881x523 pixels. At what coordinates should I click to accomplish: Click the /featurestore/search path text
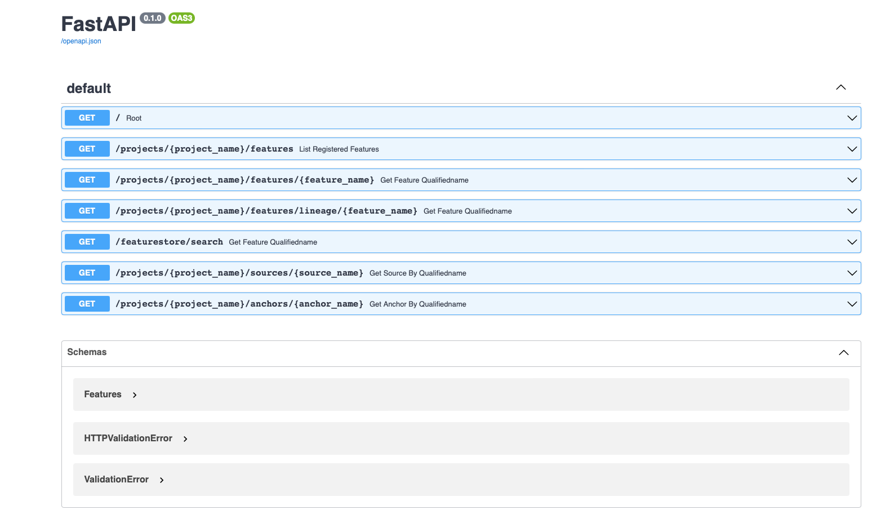[169, 242]
